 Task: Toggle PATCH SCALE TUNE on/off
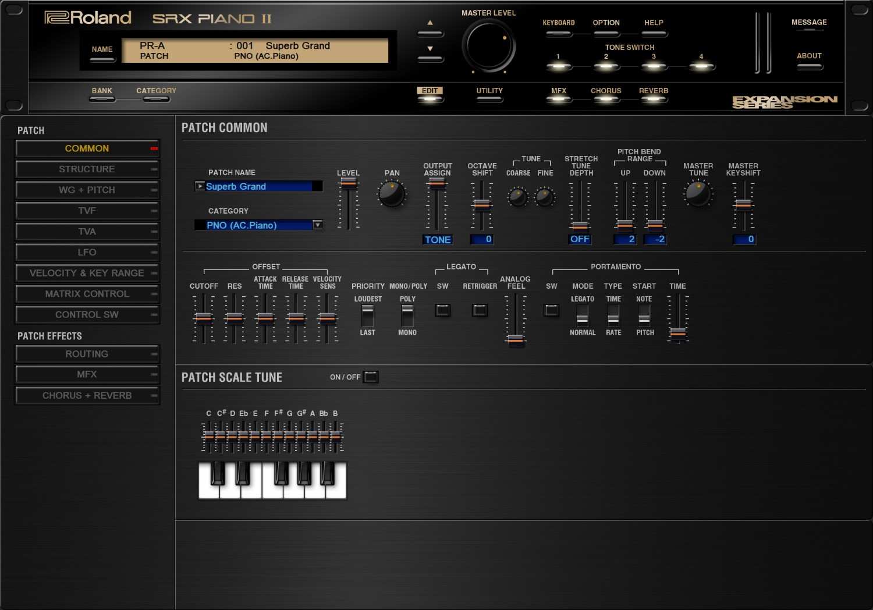[x=371, y=377]
